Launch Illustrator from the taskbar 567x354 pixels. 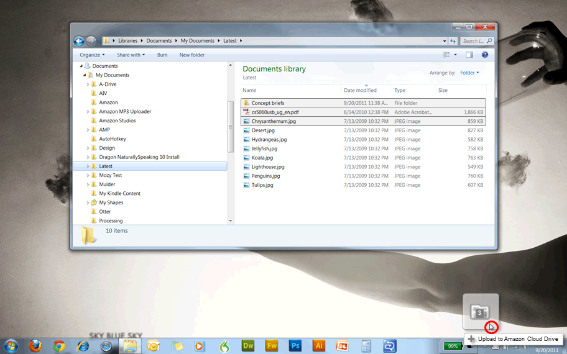click(319, 346)
